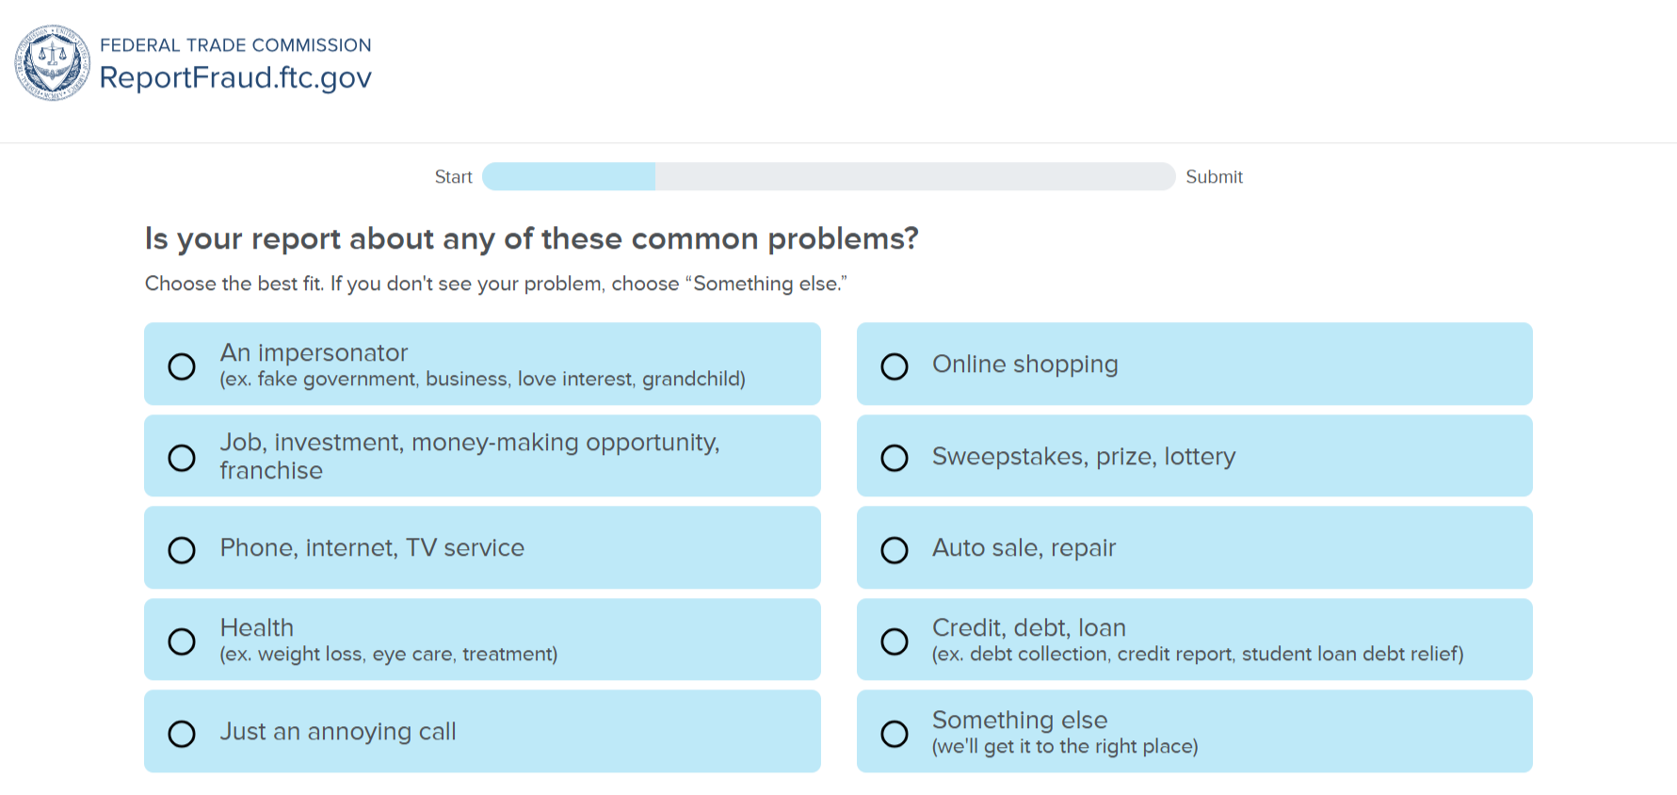Click the FTC seal logo icon
Screen dimensions: 1677x795
click(53, 62)
